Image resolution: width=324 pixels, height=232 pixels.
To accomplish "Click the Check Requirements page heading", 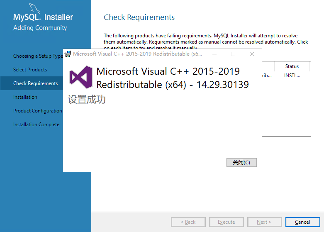I will click(x=139, y=17).
